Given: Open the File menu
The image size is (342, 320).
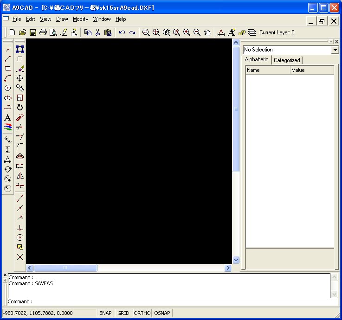Looking at the screenshot, I should (x=17, y=19).
